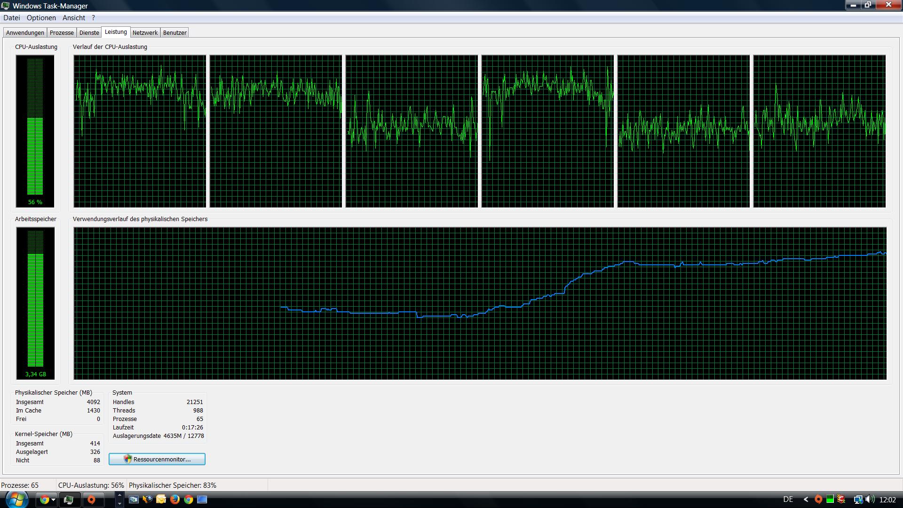Open the Outlook quick launch icon
The image size is (903, 508).
coord(161,500)
